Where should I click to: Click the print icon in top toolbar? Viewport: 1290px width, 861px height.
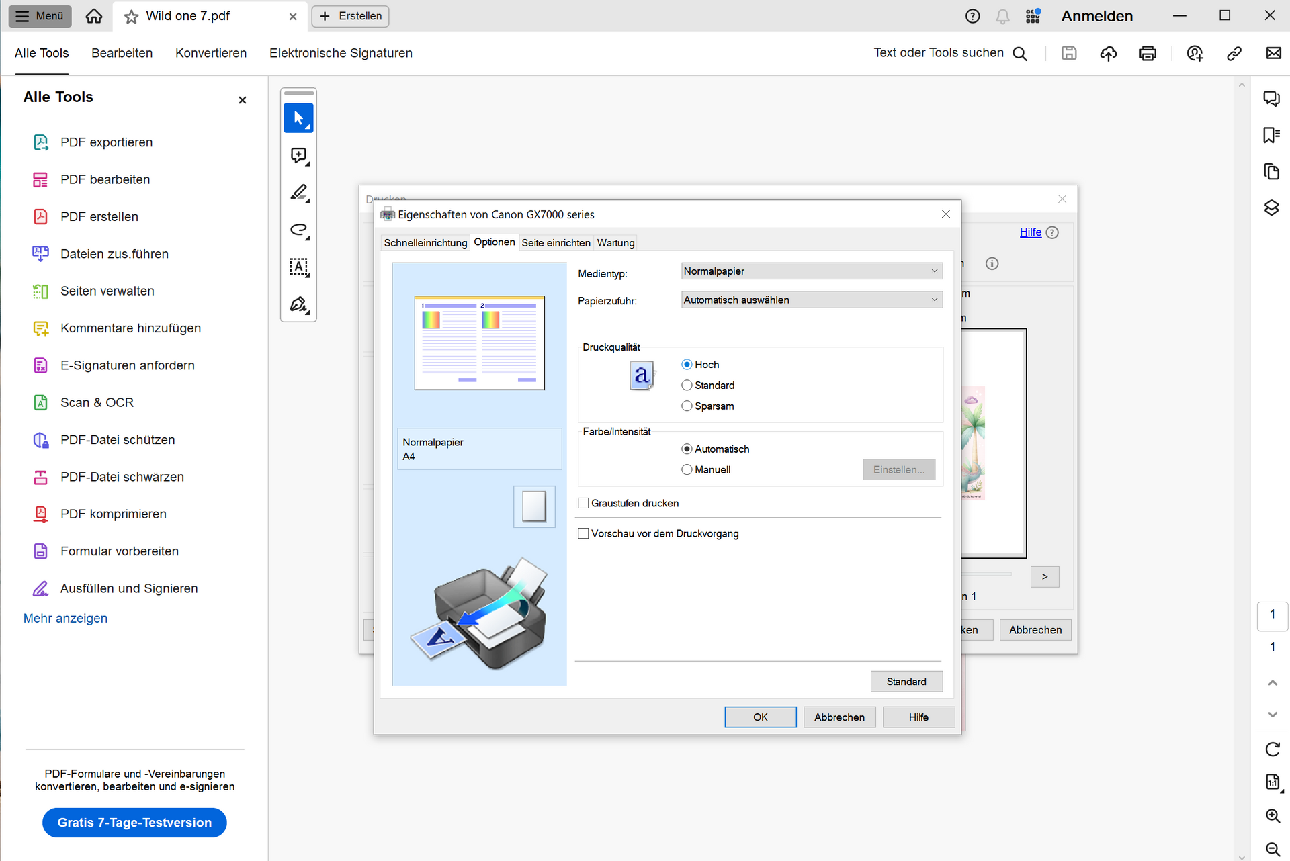pyautogui.click(x=1148, y=53)
